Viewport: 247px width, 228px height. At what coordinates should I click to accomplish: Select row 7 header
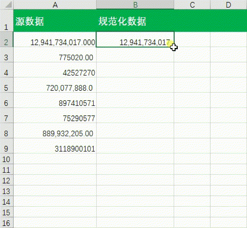click(7, 115)
